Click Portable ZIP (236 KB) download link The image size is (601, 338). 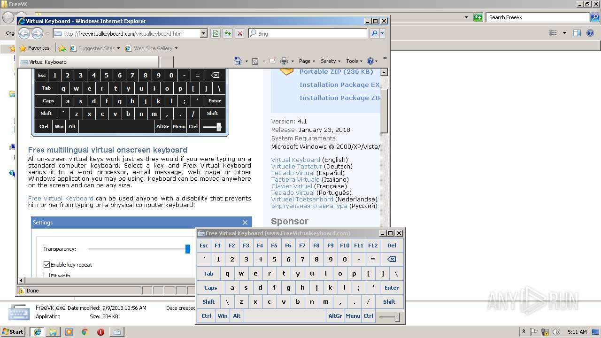pyautogui.click(x=336, y=71)
